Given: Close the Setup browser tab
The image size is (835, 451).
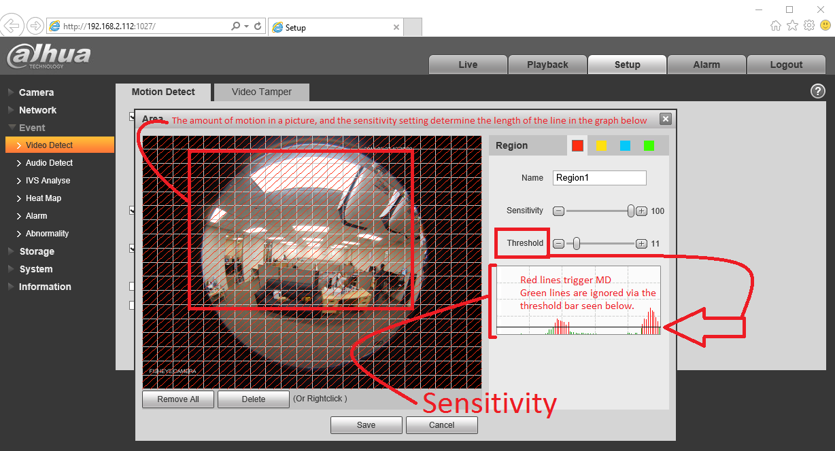Looking at the screenshot, I should coord(396,27).
